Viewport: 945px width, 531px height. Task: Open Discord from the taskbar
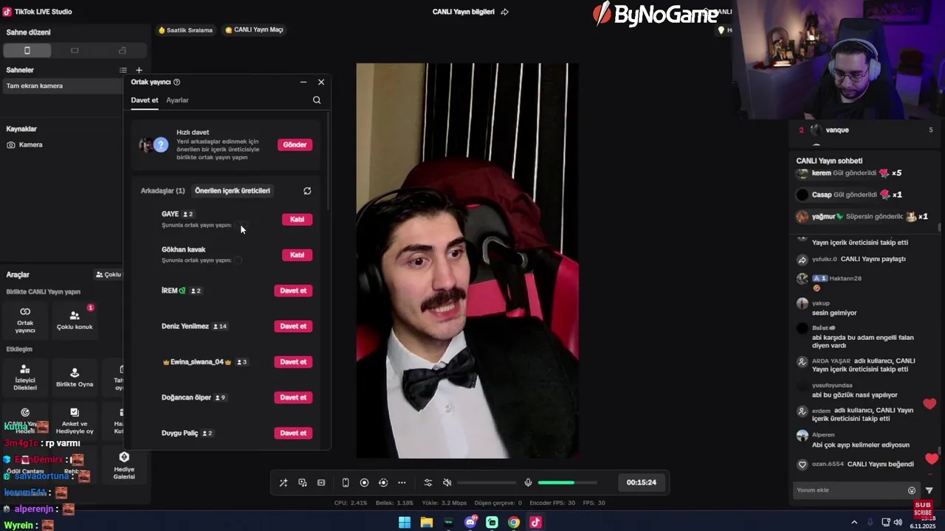click(x=470, y=522)
